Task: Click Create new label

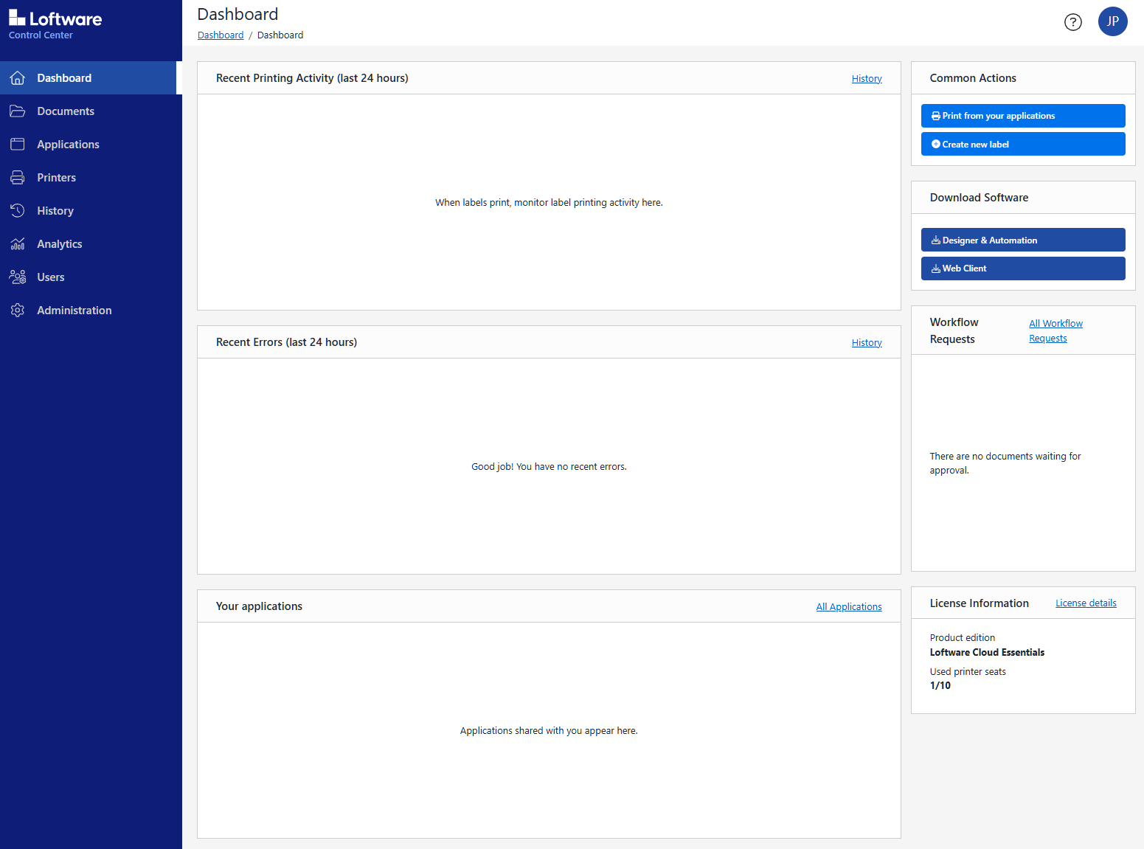Action: coord(1022,144)
